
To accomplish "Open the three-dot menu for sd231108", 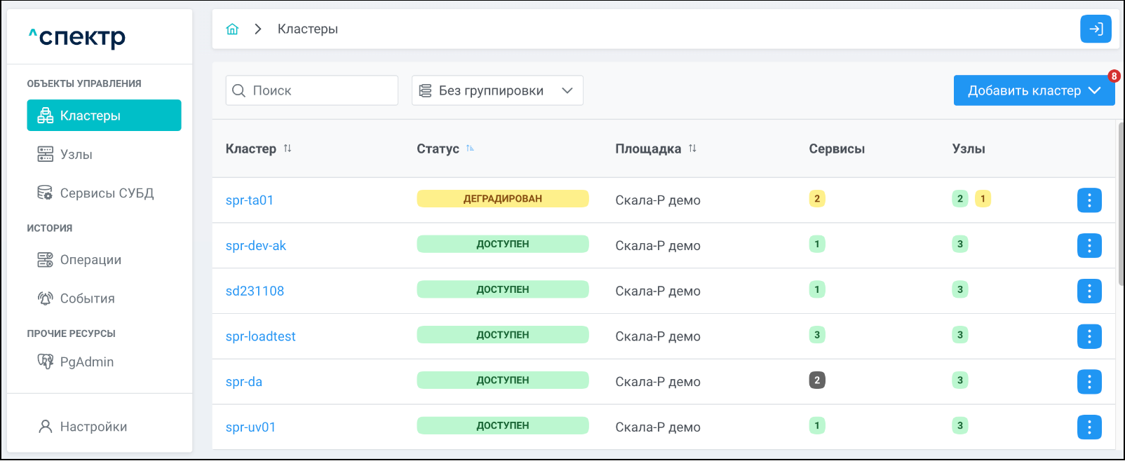I will pyautogui.click(x=1089, y=291).
